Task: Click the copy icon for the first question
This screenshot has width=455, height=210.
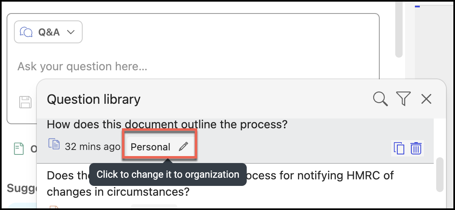Action: pyautogui.click(x=399, y=148)
